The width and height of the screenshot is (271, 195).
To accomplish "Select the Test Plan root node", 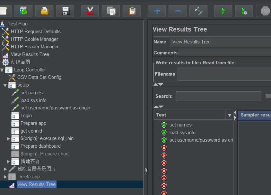I will coord(17,24).
